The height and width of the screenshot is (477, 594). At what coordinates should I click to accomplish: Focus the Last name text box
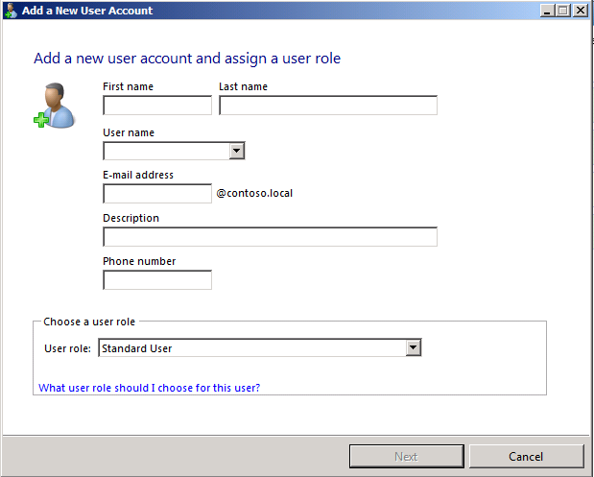(x=327, y=106)
